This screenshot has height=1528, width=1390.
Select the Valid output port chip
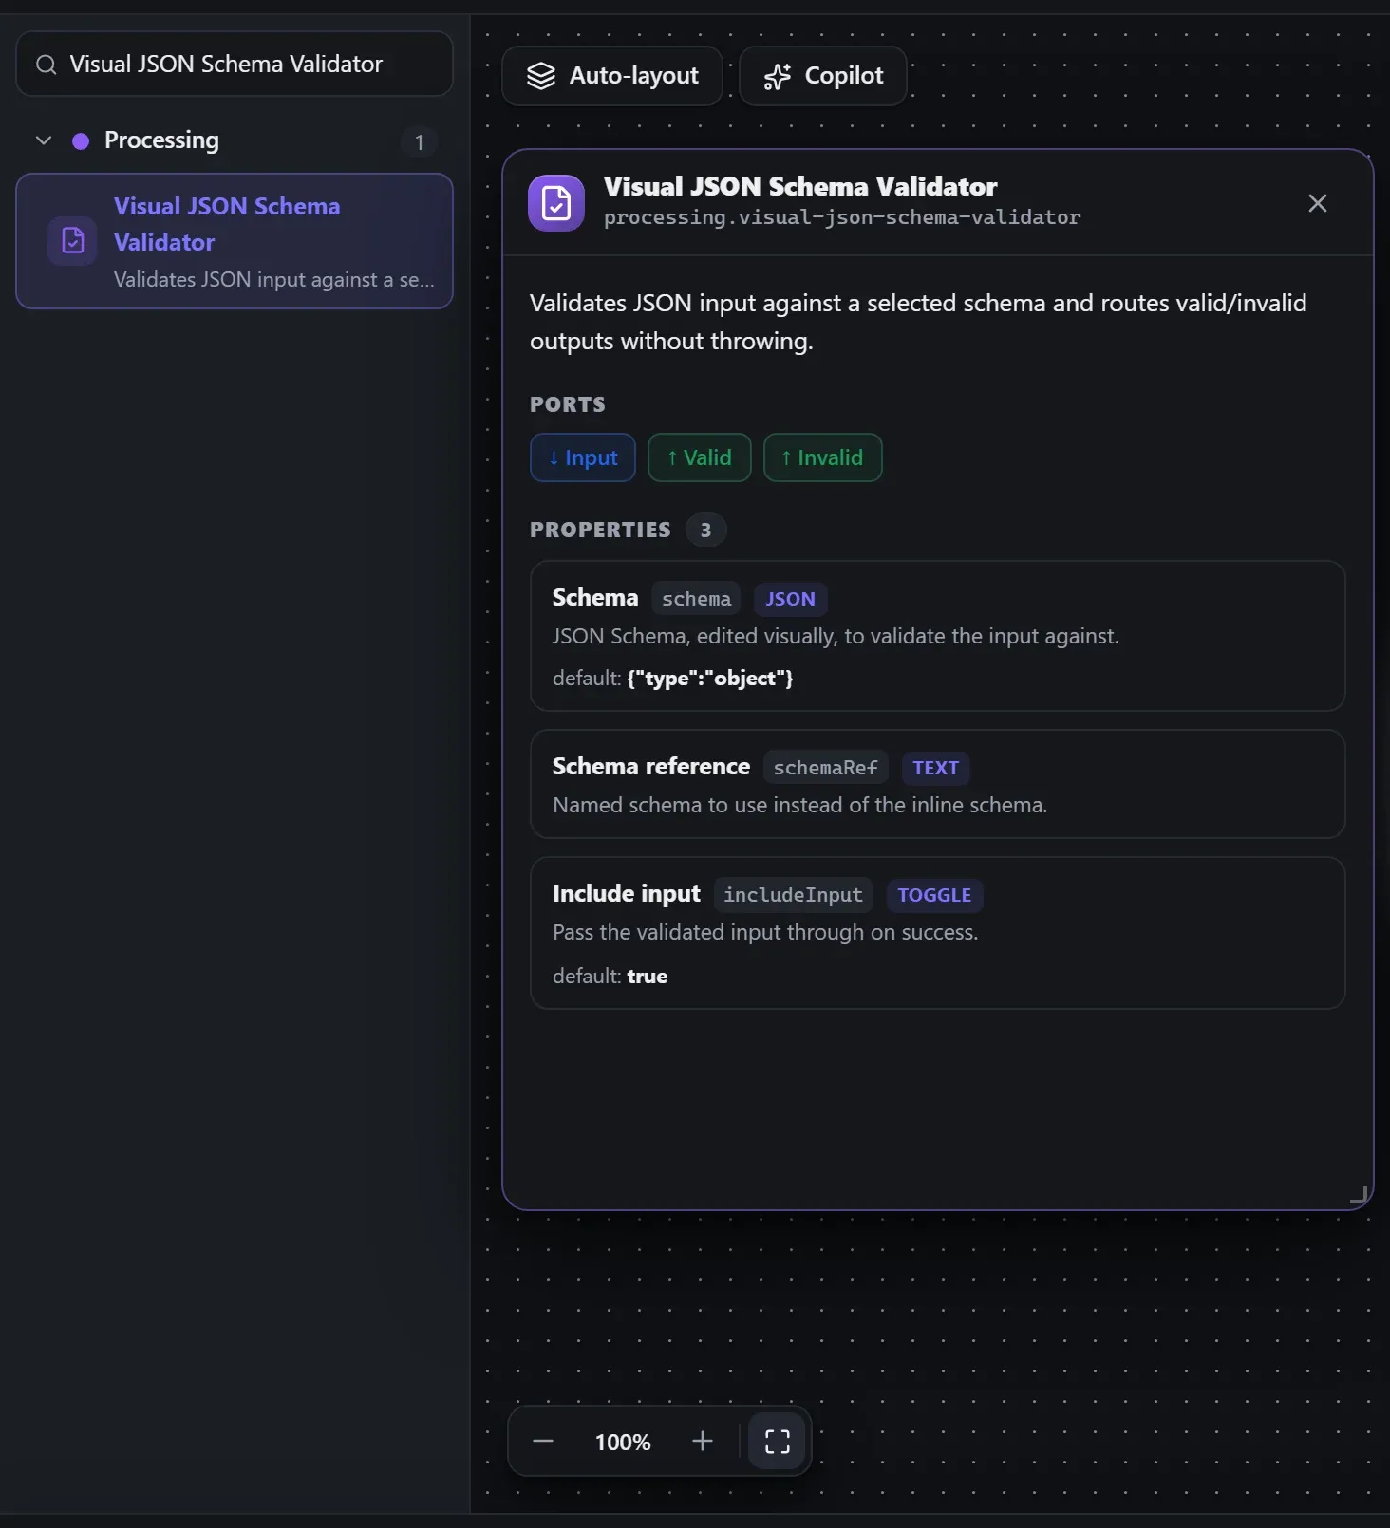click(700, 457)
